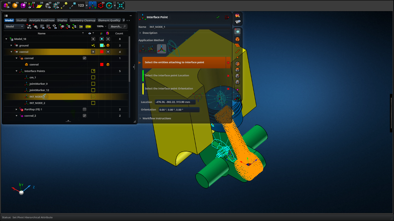The width and height of the screenshot is (394, 221).
Task: Click the red gear tool in the top toolbar
Action: click(101, 5)
